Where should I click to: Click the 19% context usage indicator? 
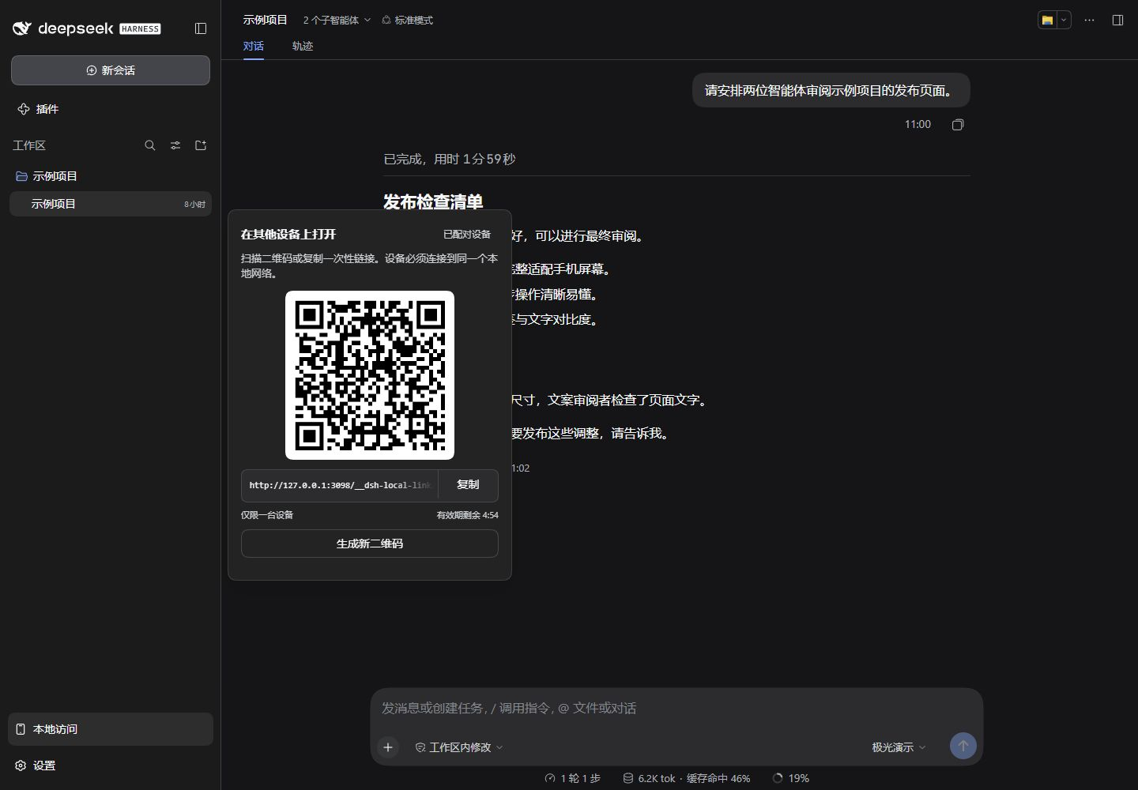click(791, 778)
